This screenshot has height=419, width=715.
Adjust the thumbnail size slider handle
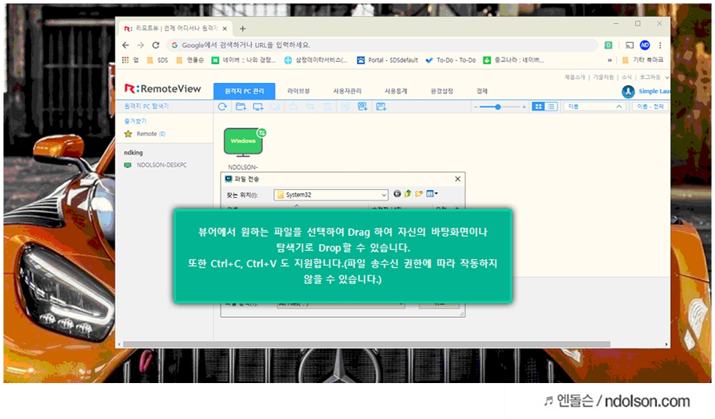498,106
